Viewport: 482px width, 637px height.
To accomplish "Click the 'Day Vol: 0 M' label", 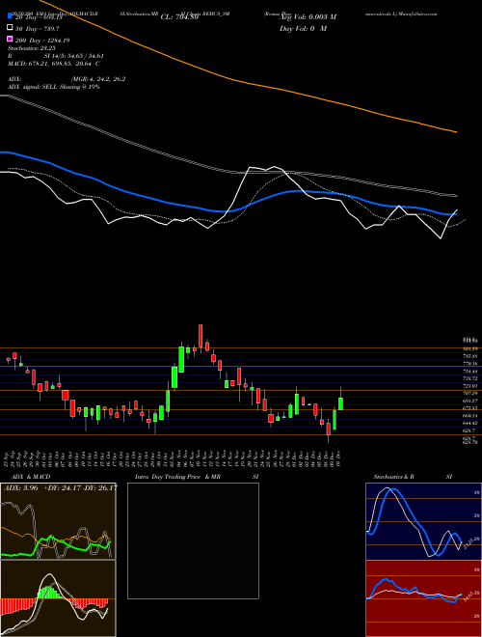I will [303, 29].
